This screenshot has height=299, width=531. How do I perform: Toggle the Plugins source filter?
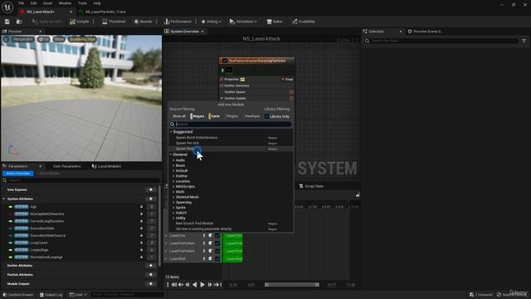pyautogui.click(x=232, y=116)
